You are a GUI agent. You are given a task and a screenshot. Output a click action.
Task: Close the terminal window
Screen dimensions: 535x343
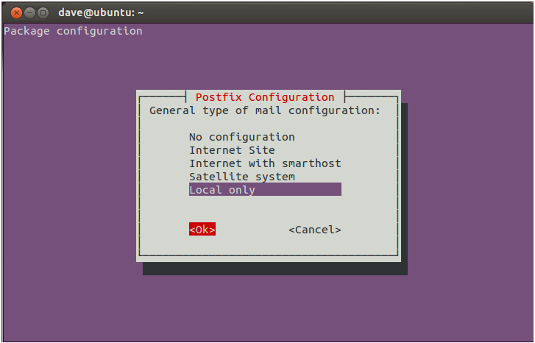point(16,13)
